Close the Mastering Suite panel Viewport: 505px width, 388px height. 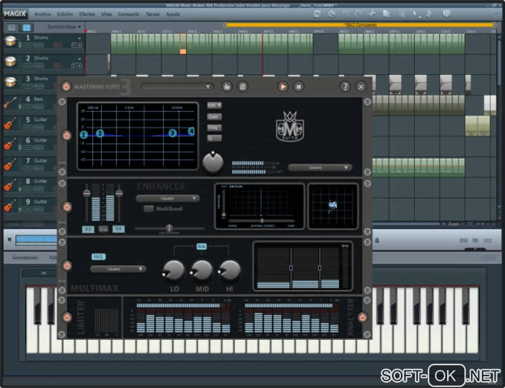pyautogui.click(x=361, y=87)
